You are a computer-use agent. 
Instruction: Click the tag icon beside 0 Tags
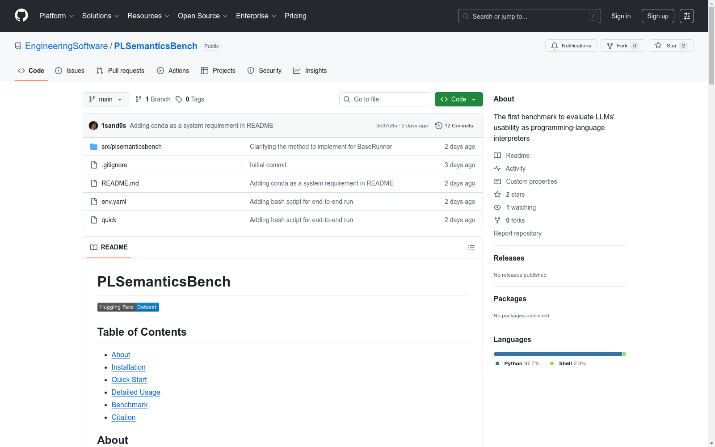point(179,99)
